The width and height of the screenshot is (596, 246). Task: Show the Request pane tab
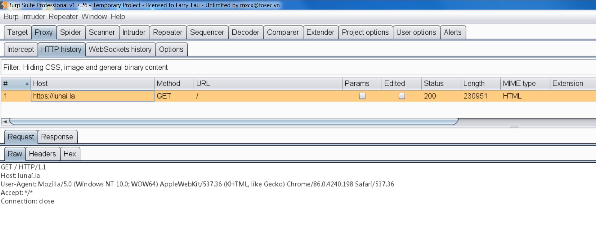tap(21, 137)
